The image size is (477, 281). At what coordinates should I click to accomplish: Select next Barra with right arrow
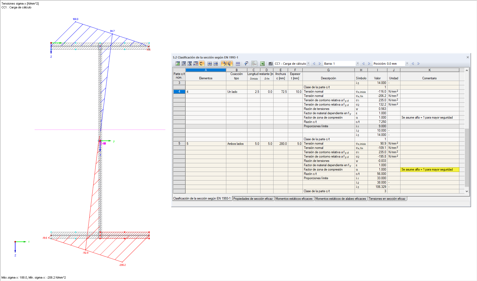369,64
